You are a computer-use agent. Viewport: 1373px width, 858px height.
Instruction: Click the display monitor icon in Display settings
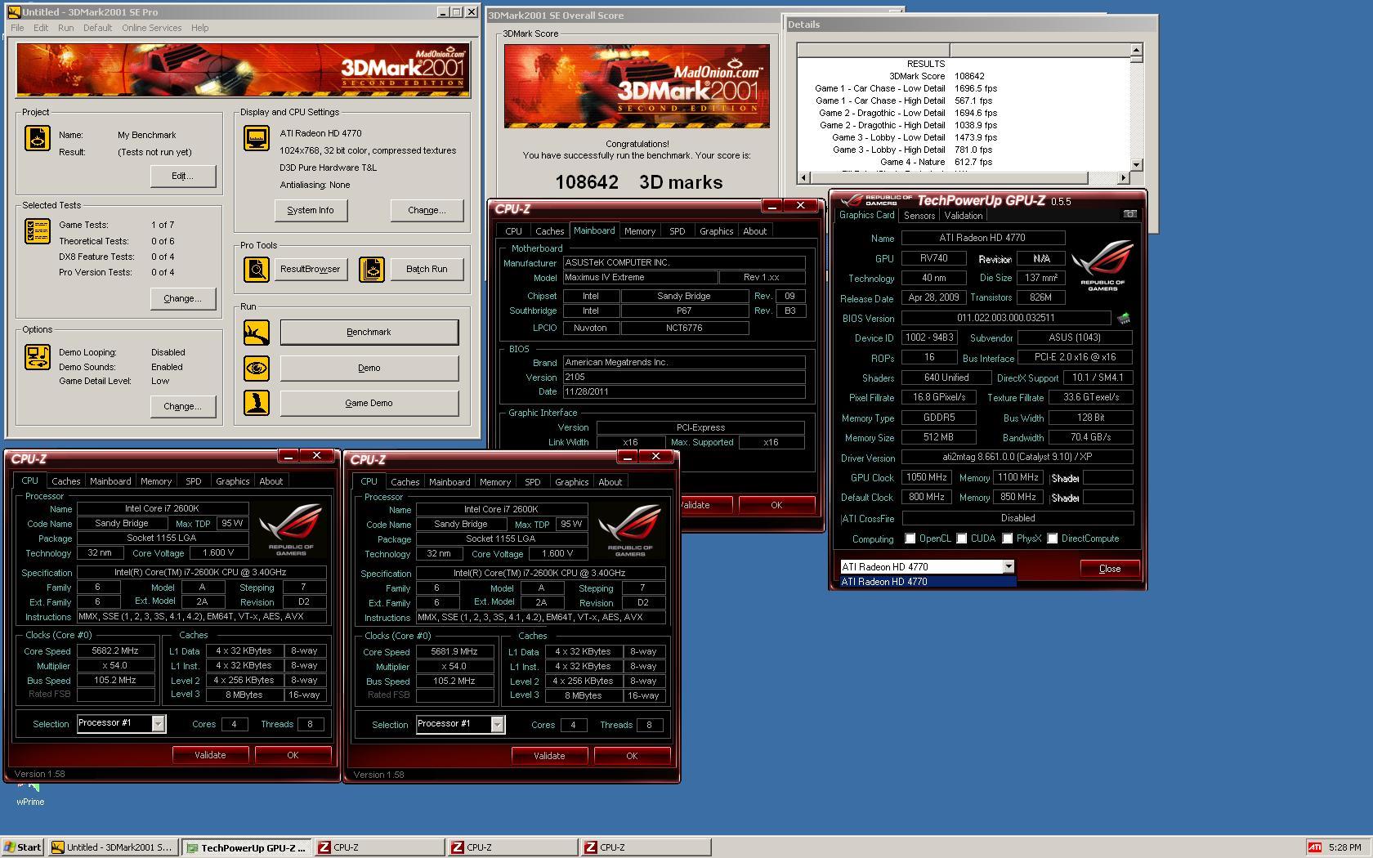click(257, 138)
